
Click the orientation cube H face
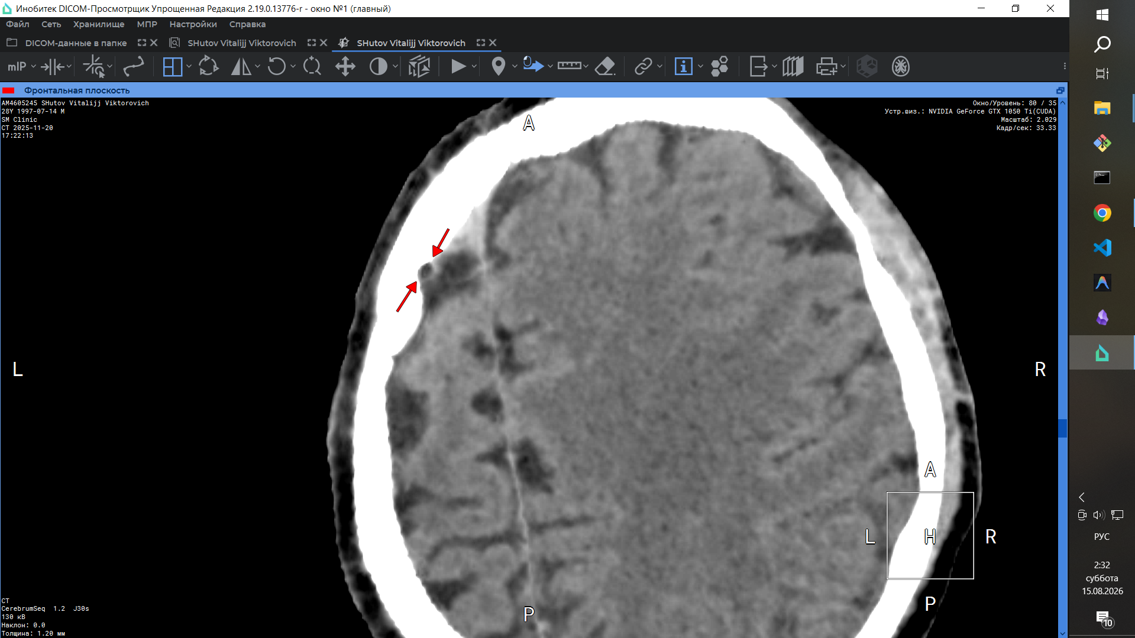coord(930,536)
